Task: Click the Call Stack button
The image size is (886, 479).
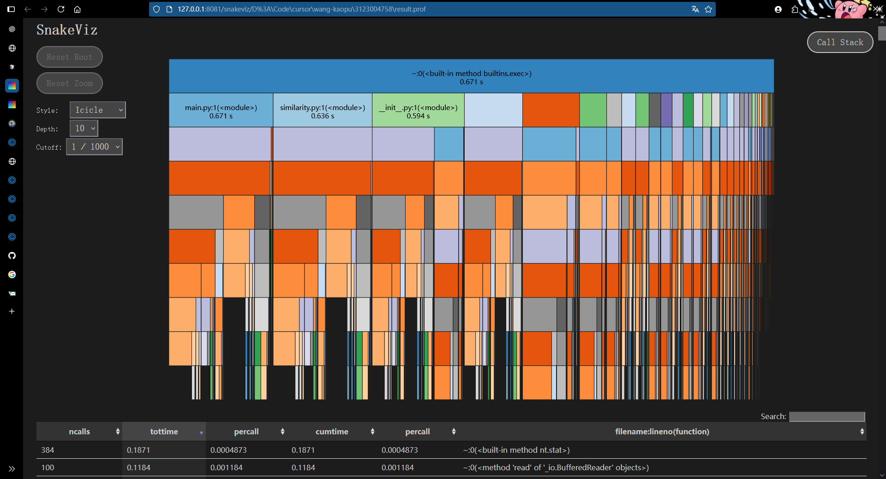Action: [x=839, y=42]
